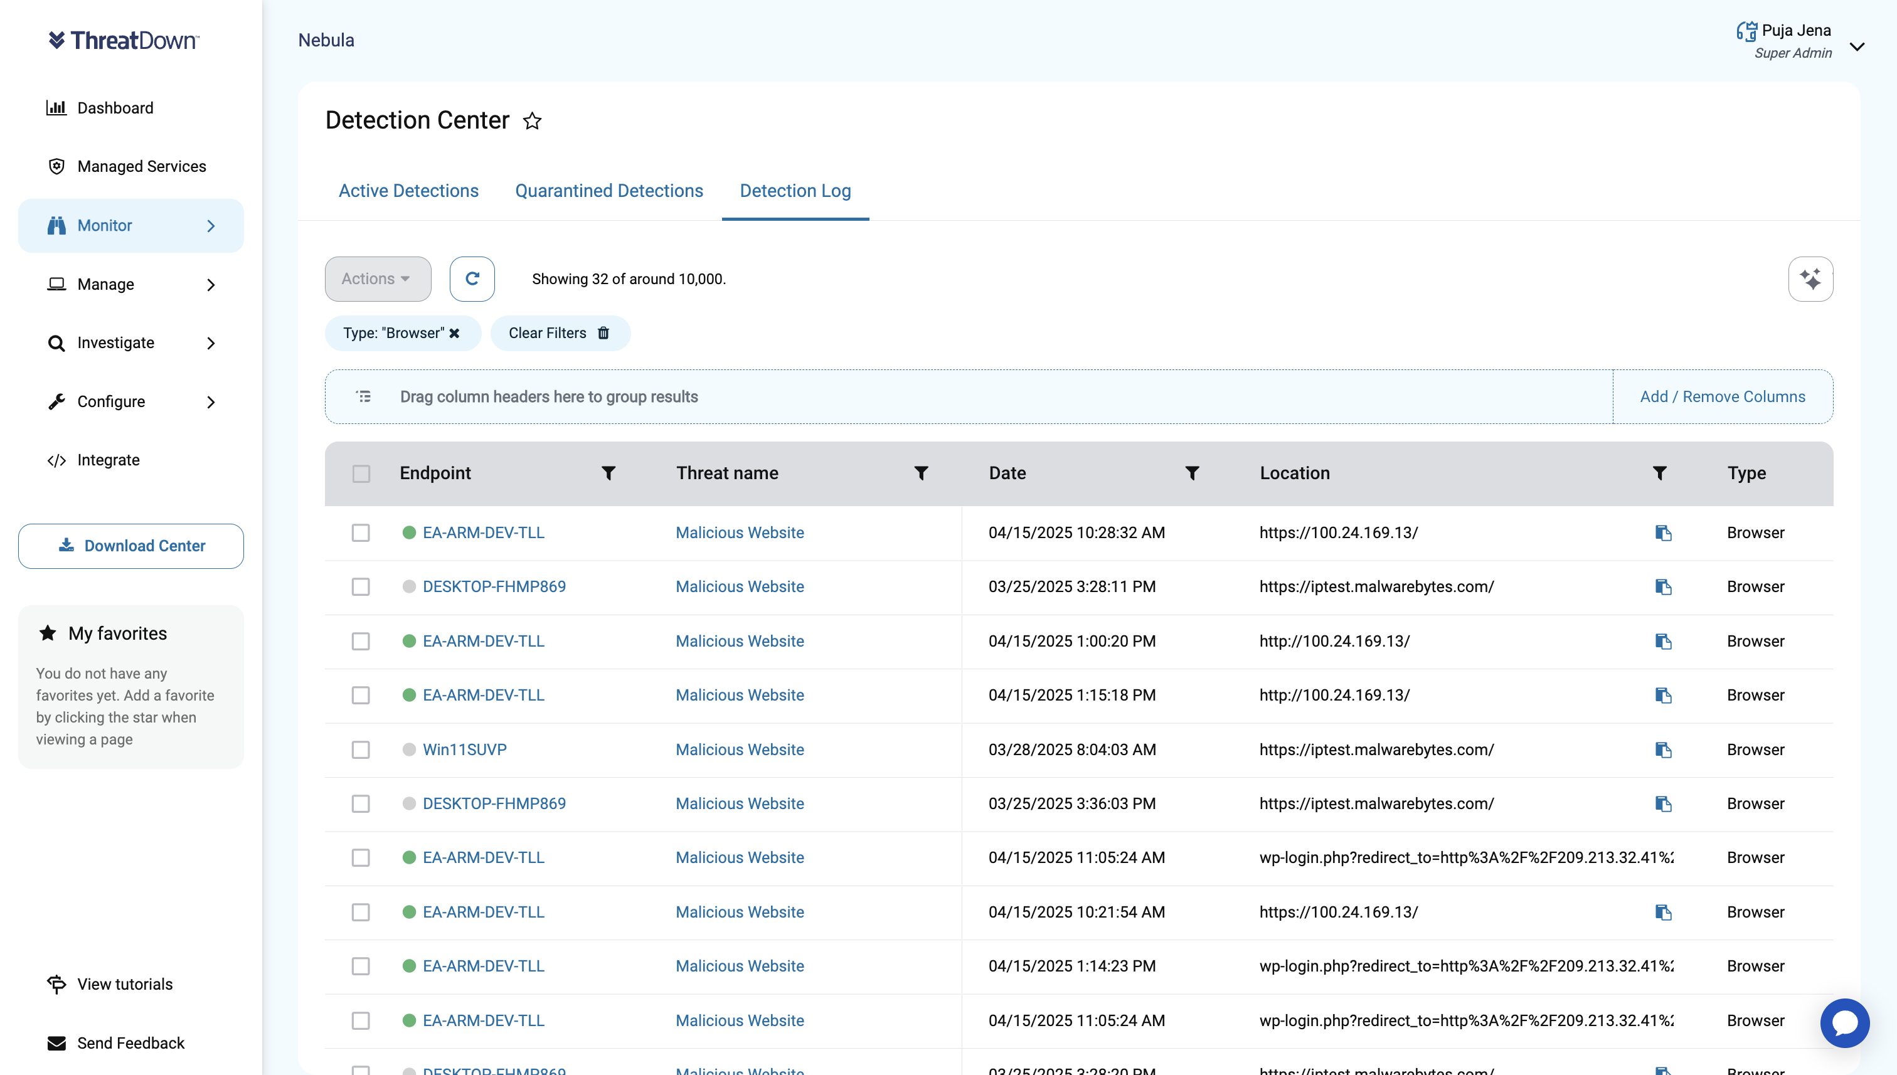This screenshot has width=1897, height=1075.
Task: Click the Clear Filters button
Action: tap(560, 333)
